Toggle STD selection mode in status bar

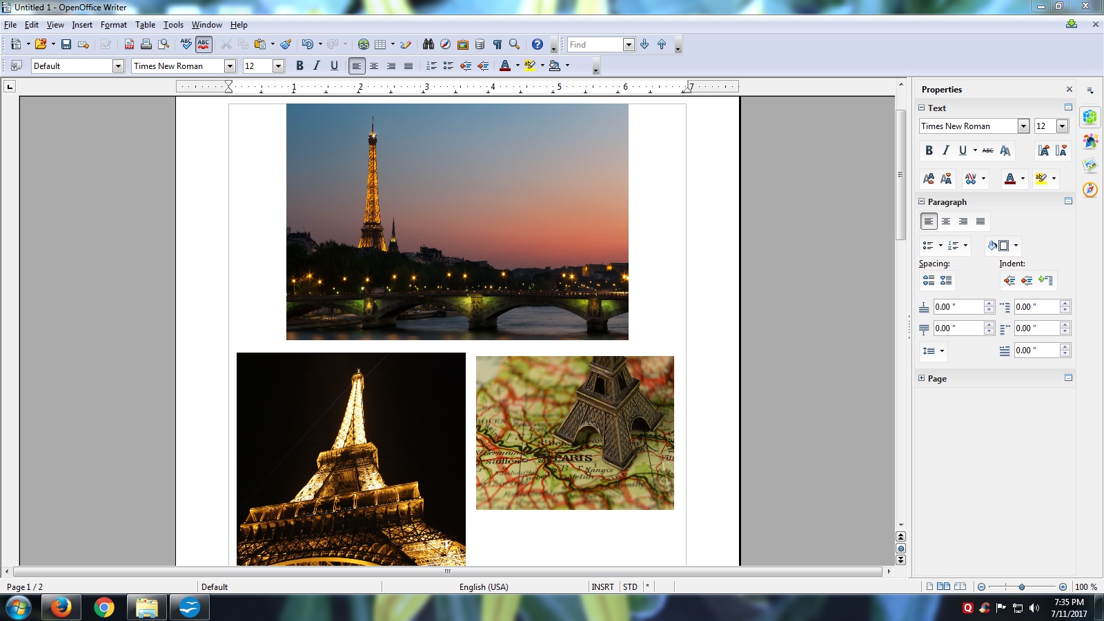tap(630, 586)
